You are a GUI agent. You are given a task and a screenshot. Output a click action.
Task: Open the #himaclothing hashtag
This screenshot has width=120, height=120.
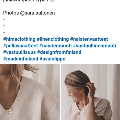pos(19,39)
